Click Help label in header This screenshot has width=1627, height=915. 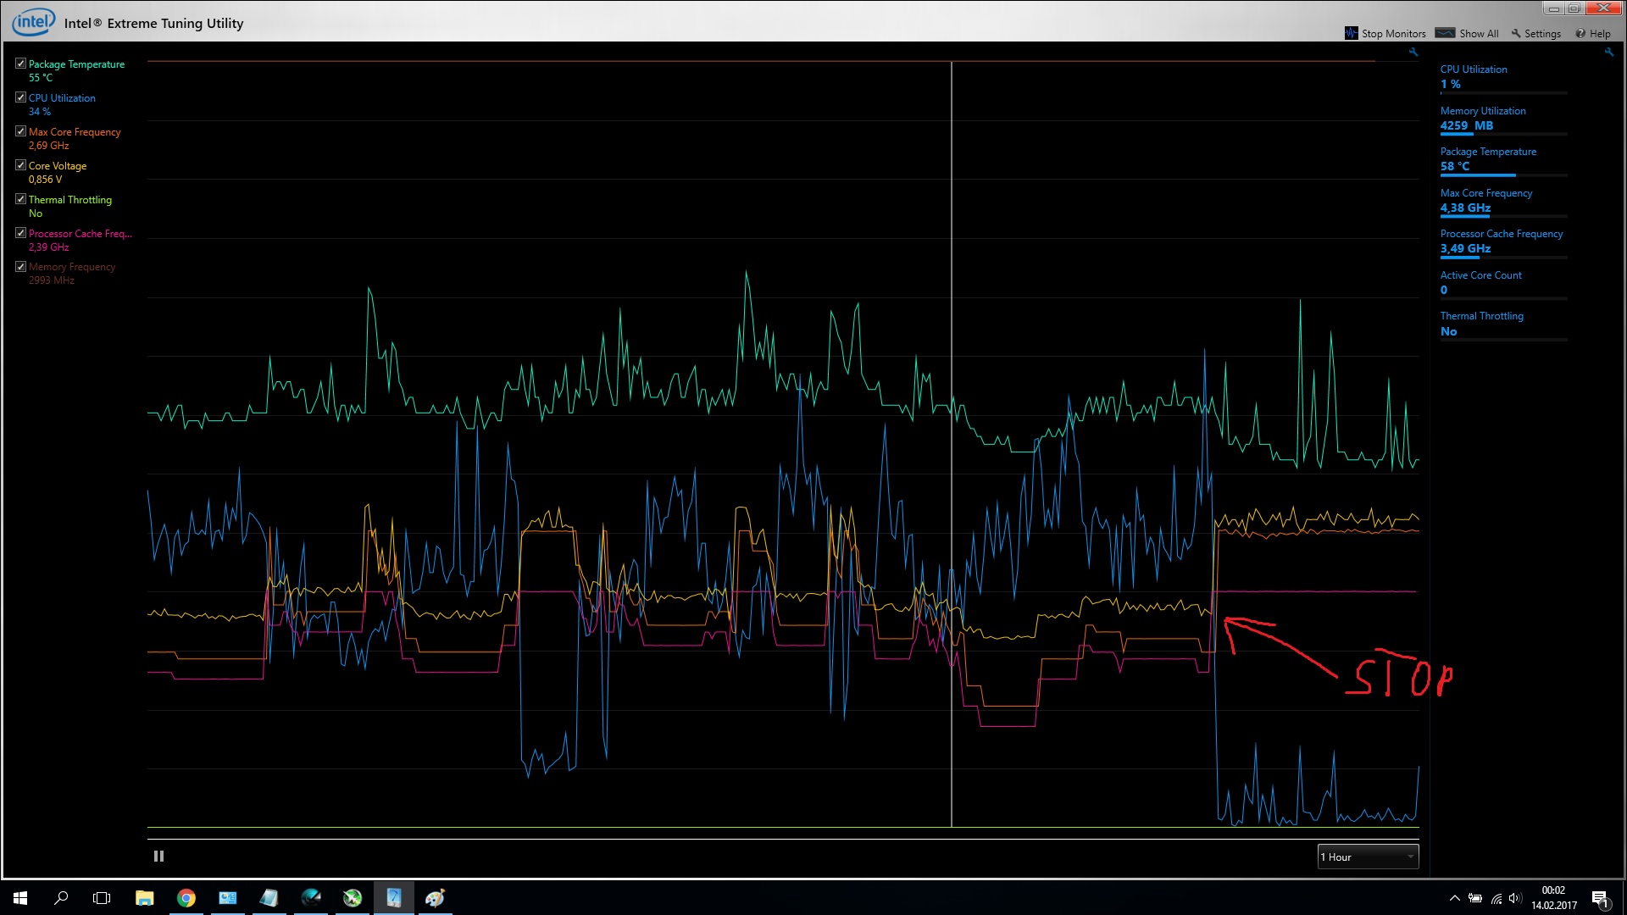tap(1600, 34)
